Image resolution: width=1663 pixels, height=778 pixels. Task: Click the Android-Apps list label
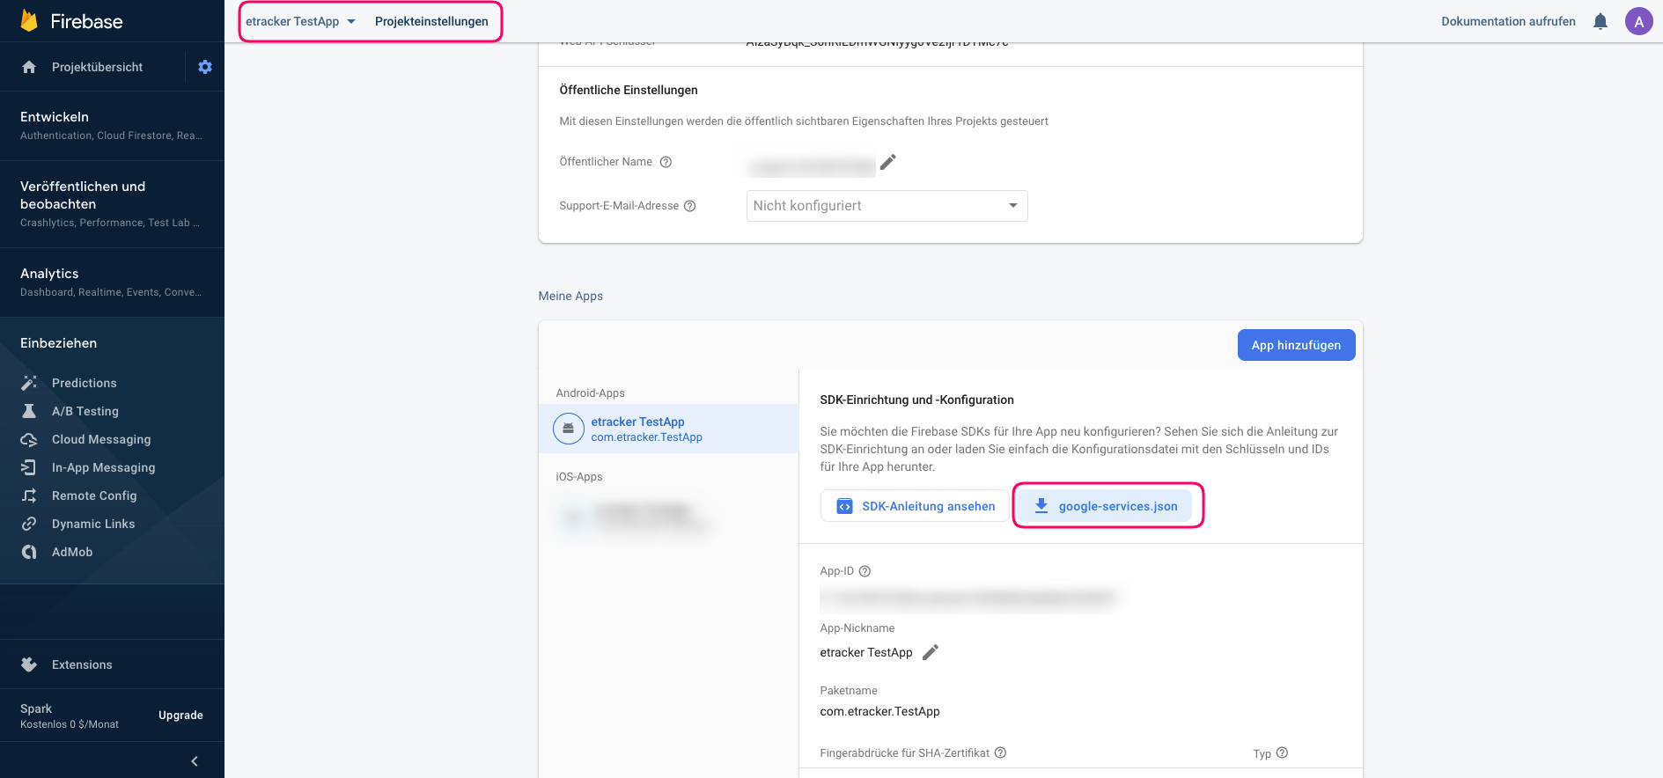coord(590,393)
